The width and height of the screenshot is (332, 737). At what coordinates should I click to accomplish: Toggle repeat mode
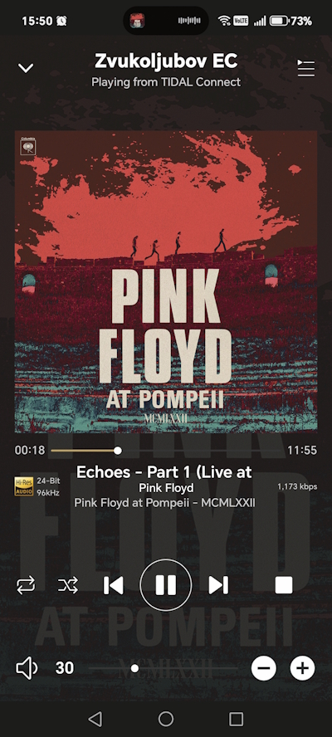26,585
